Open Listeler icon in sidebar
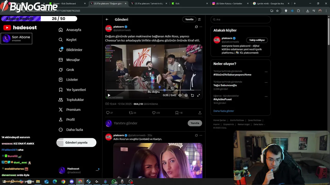This screenshot has height=185, width=330. coord(61,80)
